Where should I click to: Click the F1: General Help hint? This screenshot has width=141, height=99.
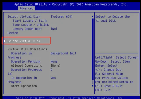[109, 74]
